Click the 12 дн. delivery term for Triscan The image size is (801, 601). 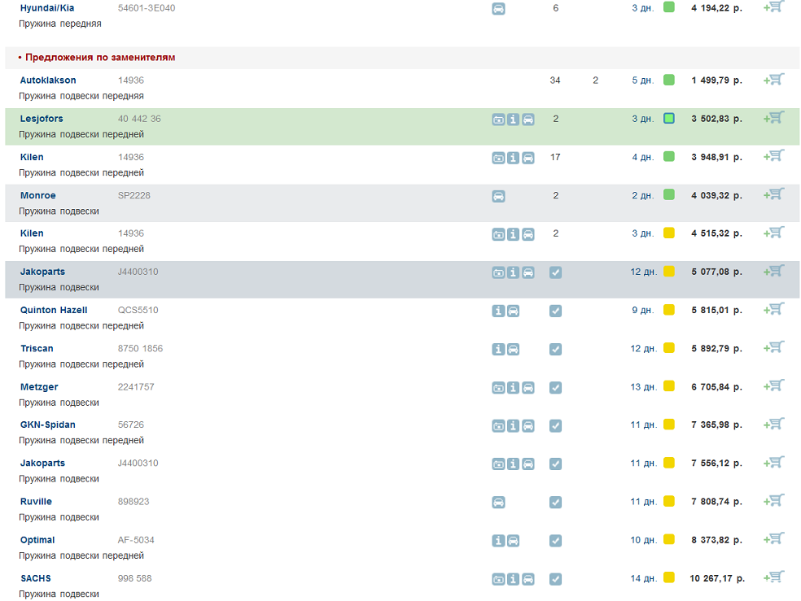(x=642, y=349)
